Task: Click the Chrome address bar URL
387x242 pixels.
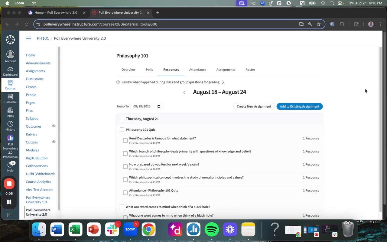Action: click(100, 24)
